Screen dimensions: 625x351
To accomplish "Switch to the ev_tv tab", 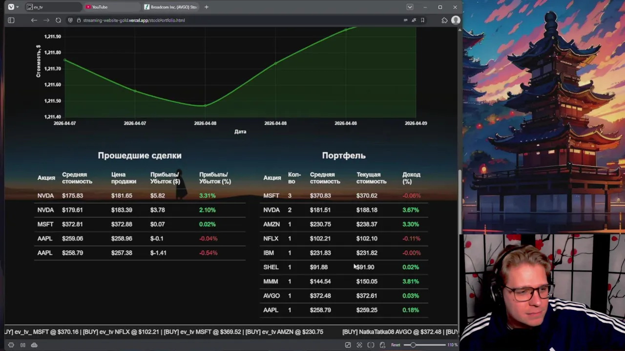I will [53, 7].
